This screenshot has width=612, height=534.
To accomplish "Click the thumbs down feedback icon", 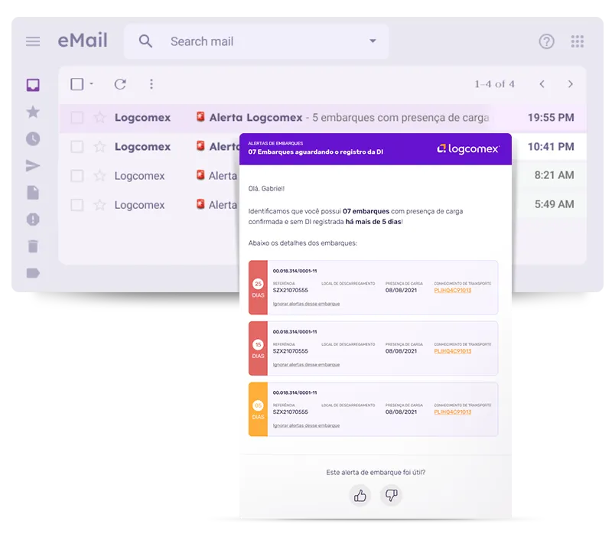I will pyautogui.click(x=391, y=496).
